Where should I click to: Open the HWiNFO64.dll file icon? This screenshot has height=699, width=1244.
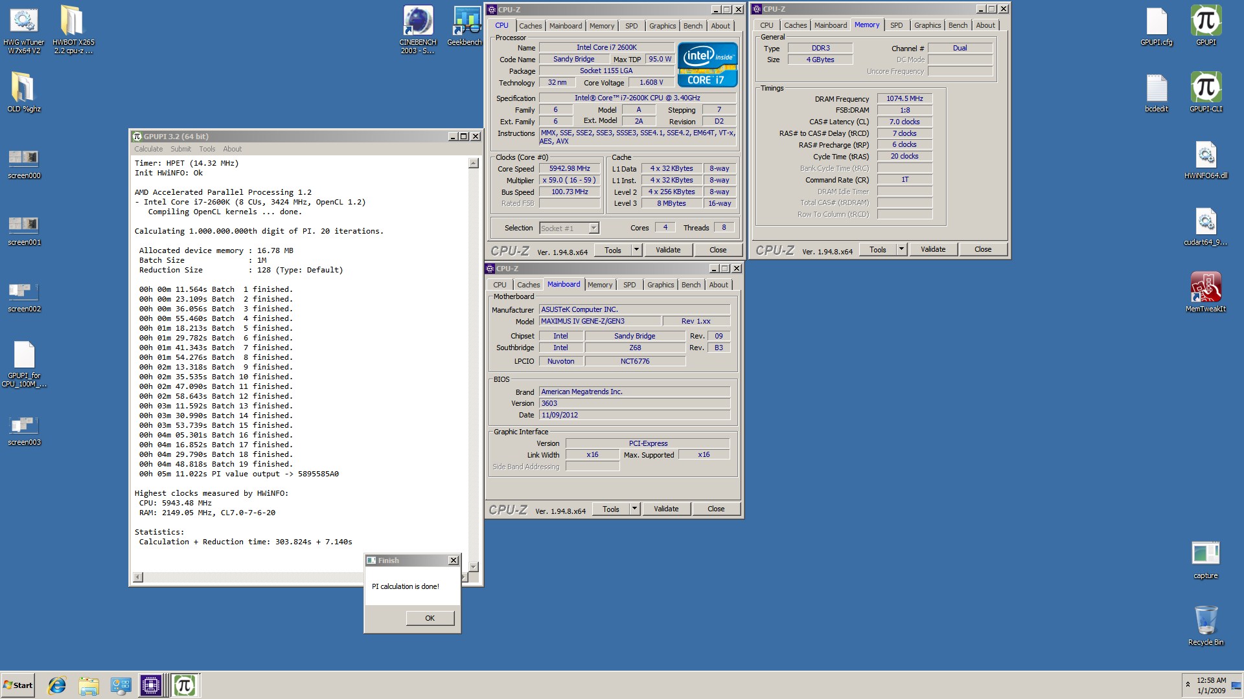1206,159
